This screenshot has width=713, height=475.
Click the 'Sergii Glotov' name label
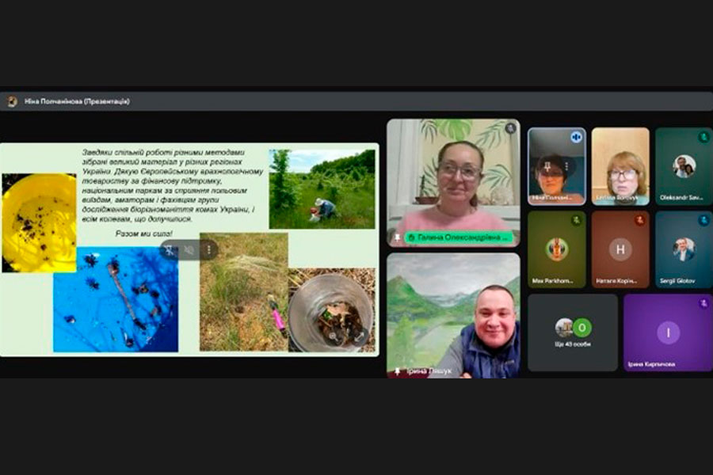pyautogui.click(x=677, y=281)
